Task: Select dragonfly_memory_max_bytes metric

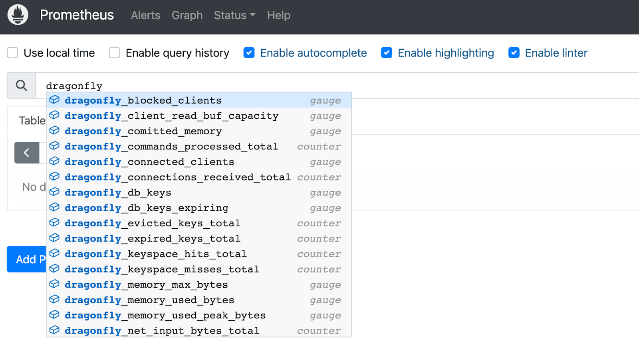Action: coord(199,284)
